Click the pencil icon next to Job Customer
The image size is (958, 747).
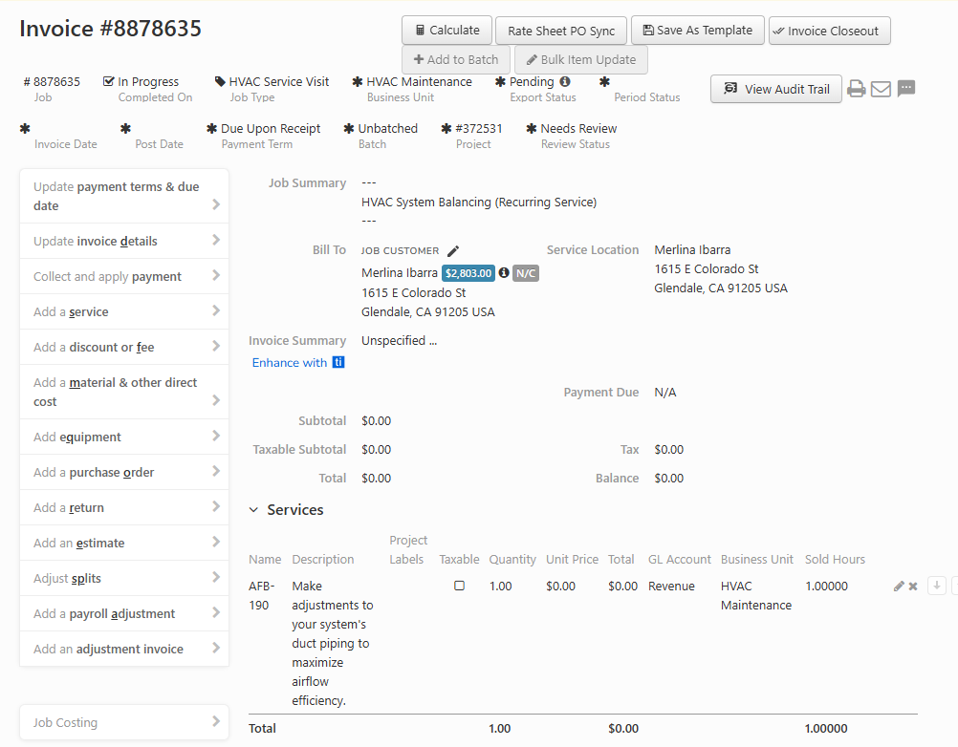453,251
